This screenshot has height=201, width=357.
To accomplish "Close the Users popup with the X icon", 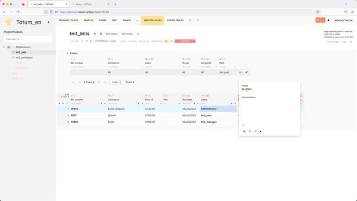I will coord(260,132).
